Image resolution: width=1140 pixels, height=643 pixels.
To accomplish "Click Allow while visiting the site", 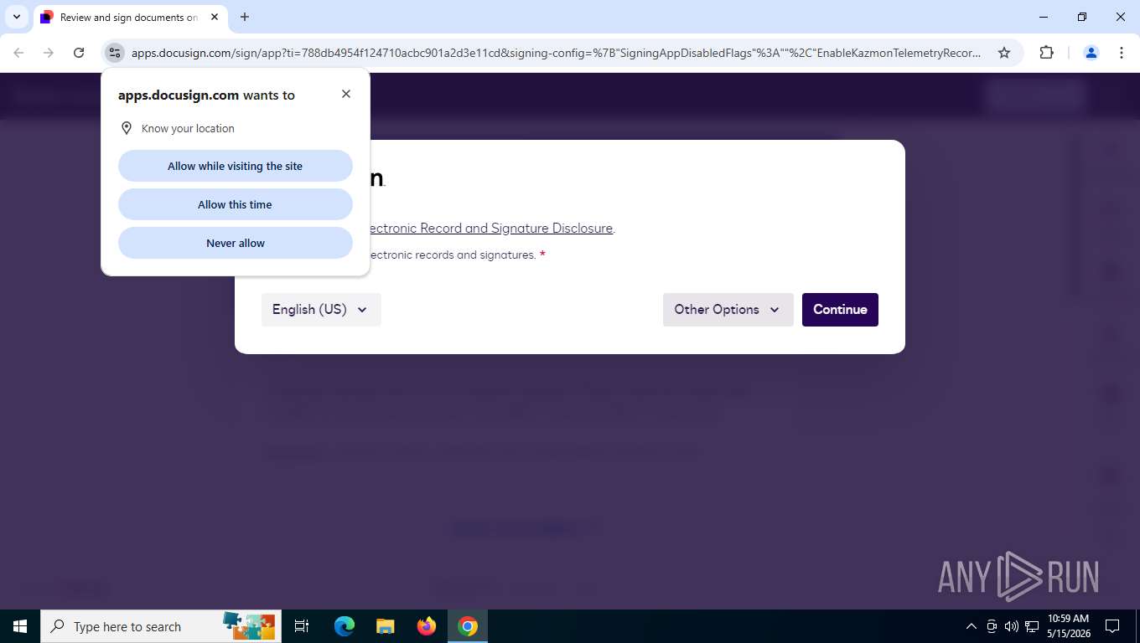I will point(236,166).
